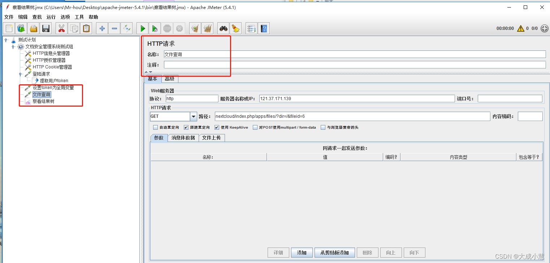Open the function helper dialog
Screen dimensions: 550x263
[251, 28]
